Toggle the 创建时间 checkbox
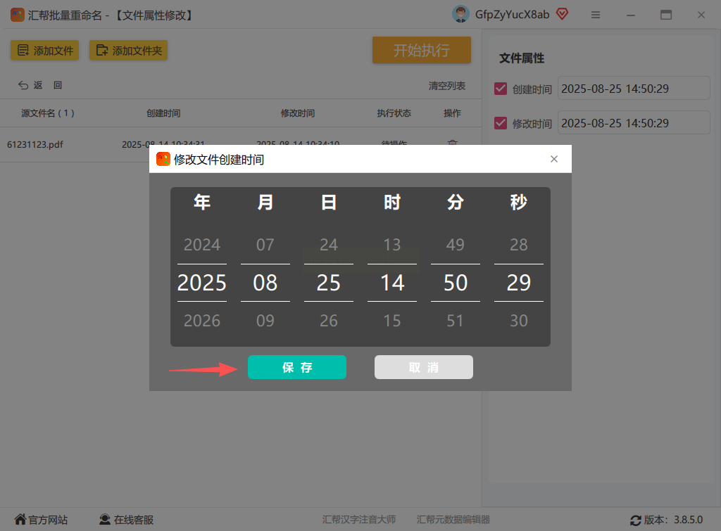721x531 pixels. pos(501,89)
